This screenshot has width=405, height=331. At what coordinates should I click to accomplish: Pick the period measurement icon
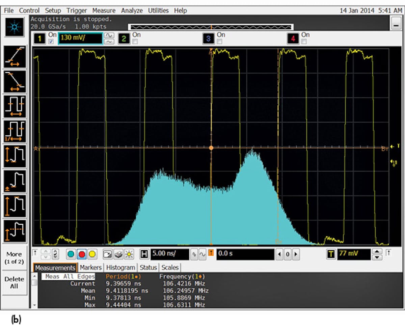point(15,106)
